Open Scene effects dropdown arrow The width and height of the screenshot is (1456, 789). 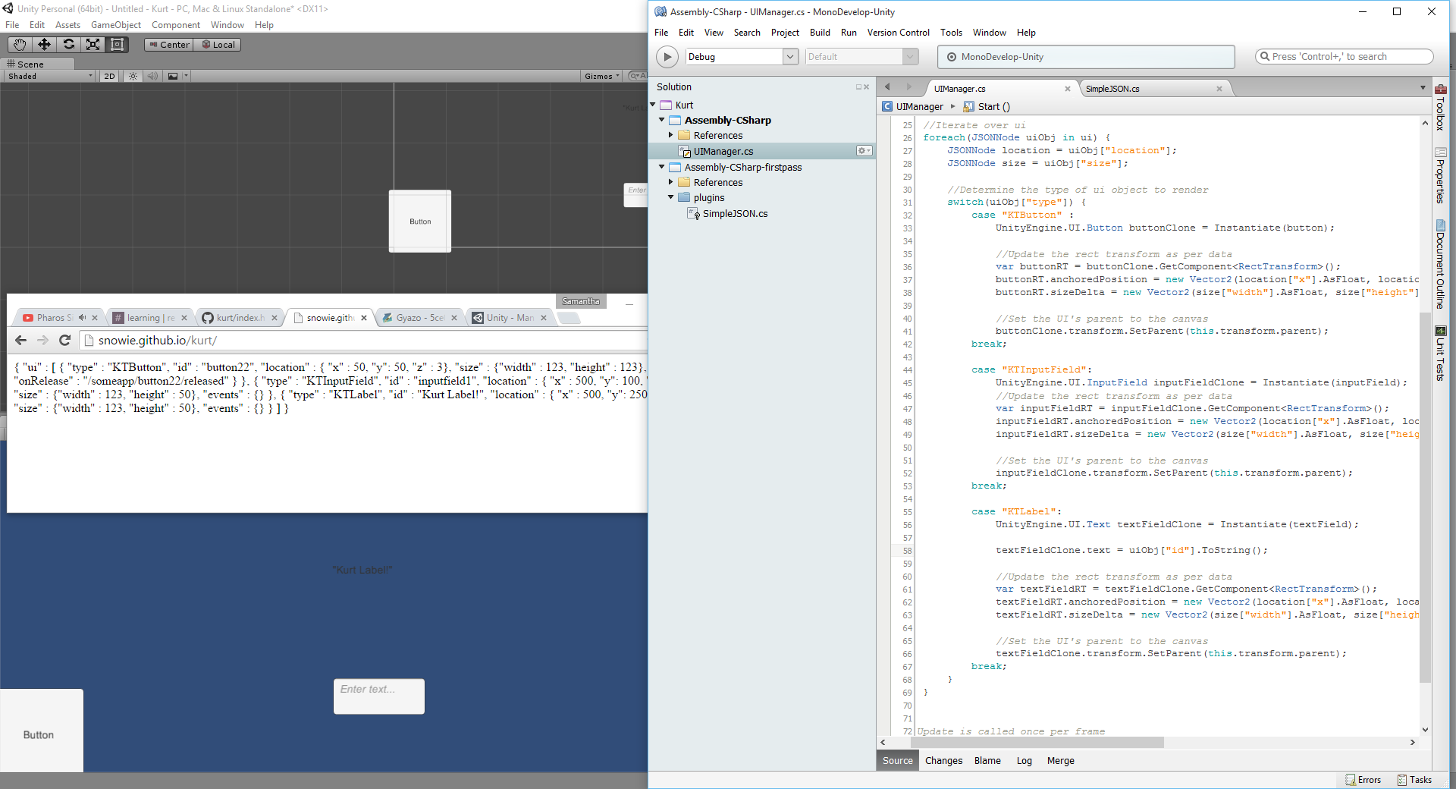click(x=186, y=76)
